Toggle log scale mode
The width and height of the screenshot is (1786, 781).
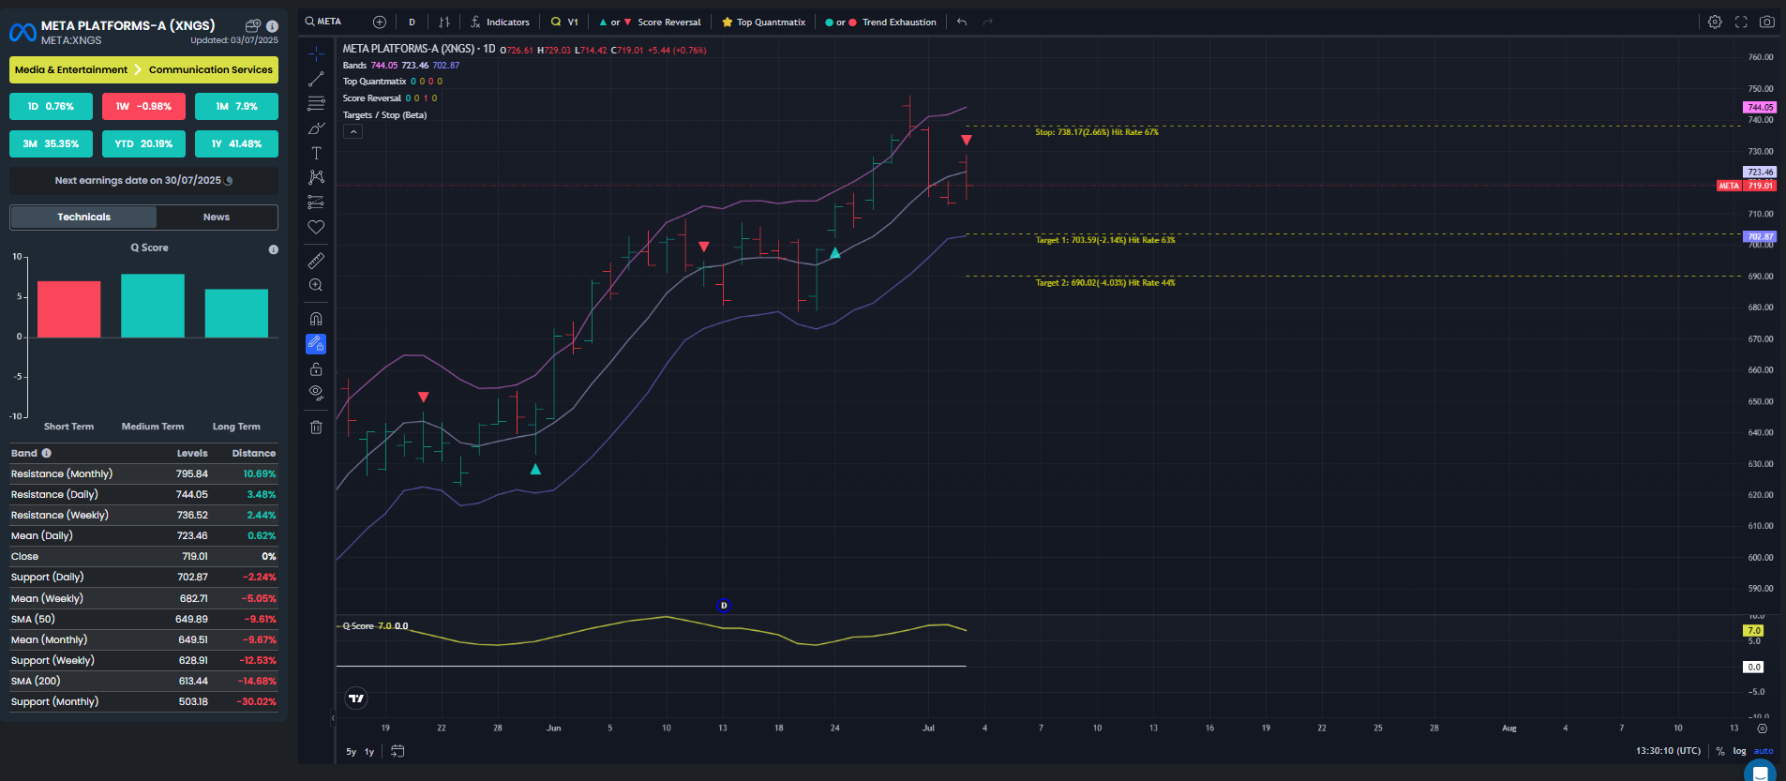pos(1739,751)
